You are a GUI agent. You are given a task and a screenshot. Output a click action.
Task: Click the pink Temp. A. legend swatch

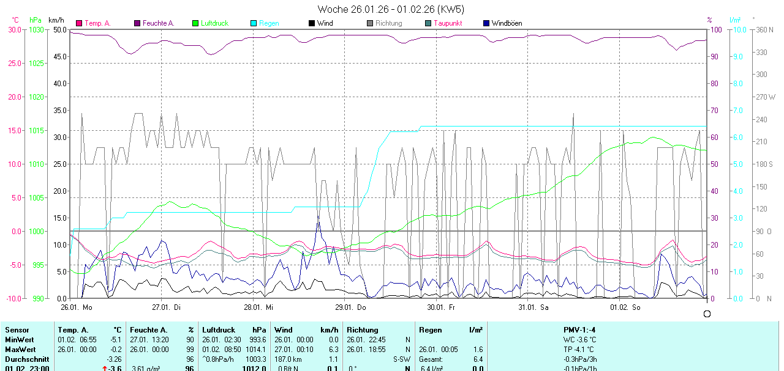point(79,23)
